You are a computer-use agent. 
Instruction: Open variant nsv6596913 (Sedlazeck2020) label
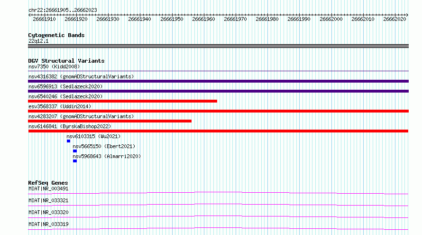pos(65,86)
